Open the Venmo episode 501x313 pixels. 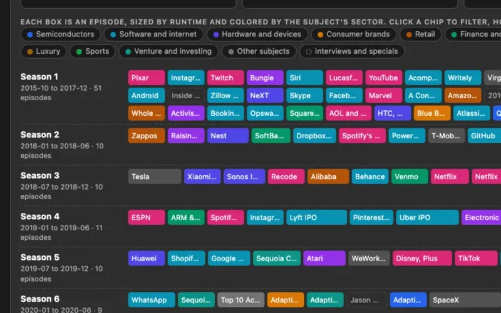(x=410, y=177)
